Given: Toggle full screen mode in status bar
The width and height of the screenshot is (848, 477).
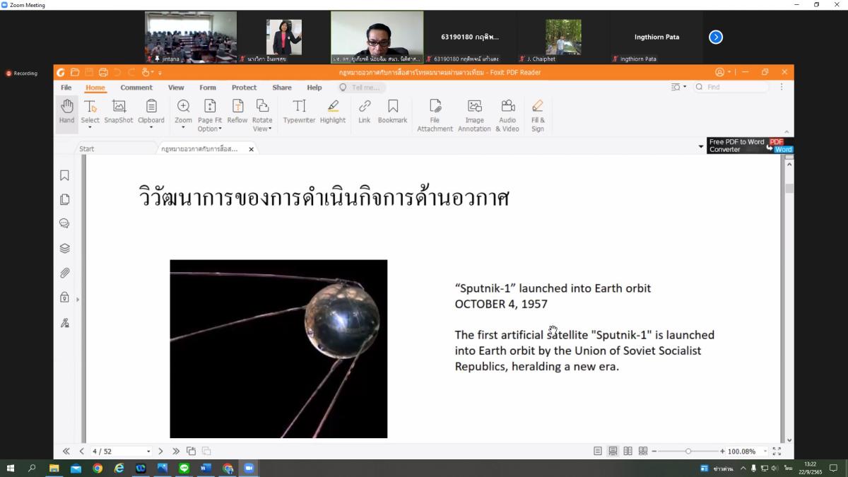Looking at the screenshot, I should point(777,451).
